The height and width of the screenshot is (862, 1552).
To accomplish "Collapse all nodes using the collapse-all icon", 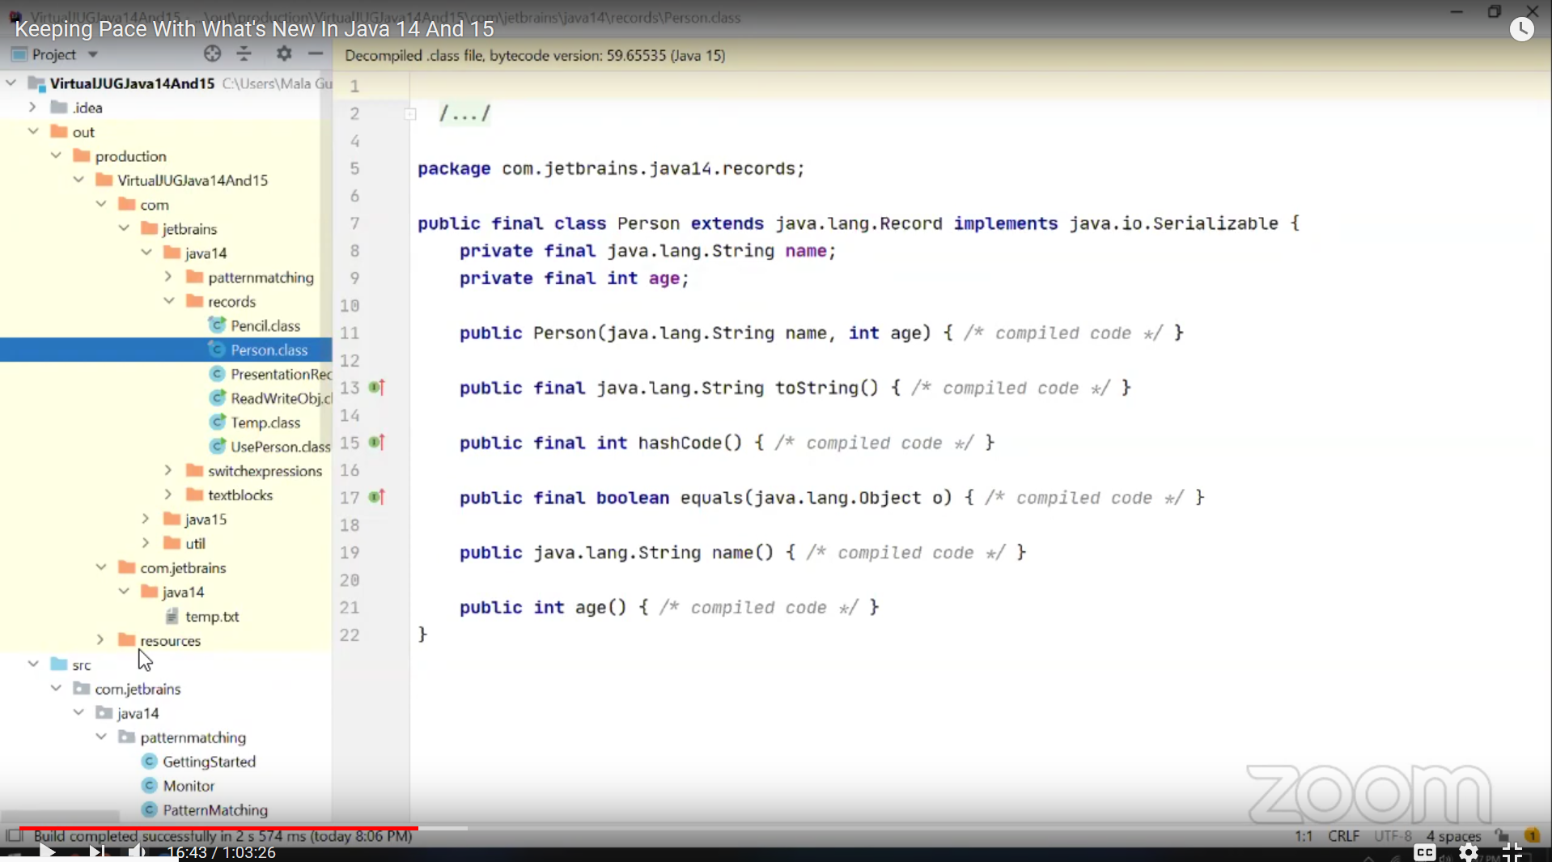I will [244, 53].
